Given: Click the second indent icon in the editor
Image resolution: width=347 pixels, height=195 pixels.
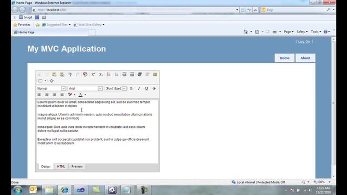Looking at the screenshot, I should coord(132,75).
